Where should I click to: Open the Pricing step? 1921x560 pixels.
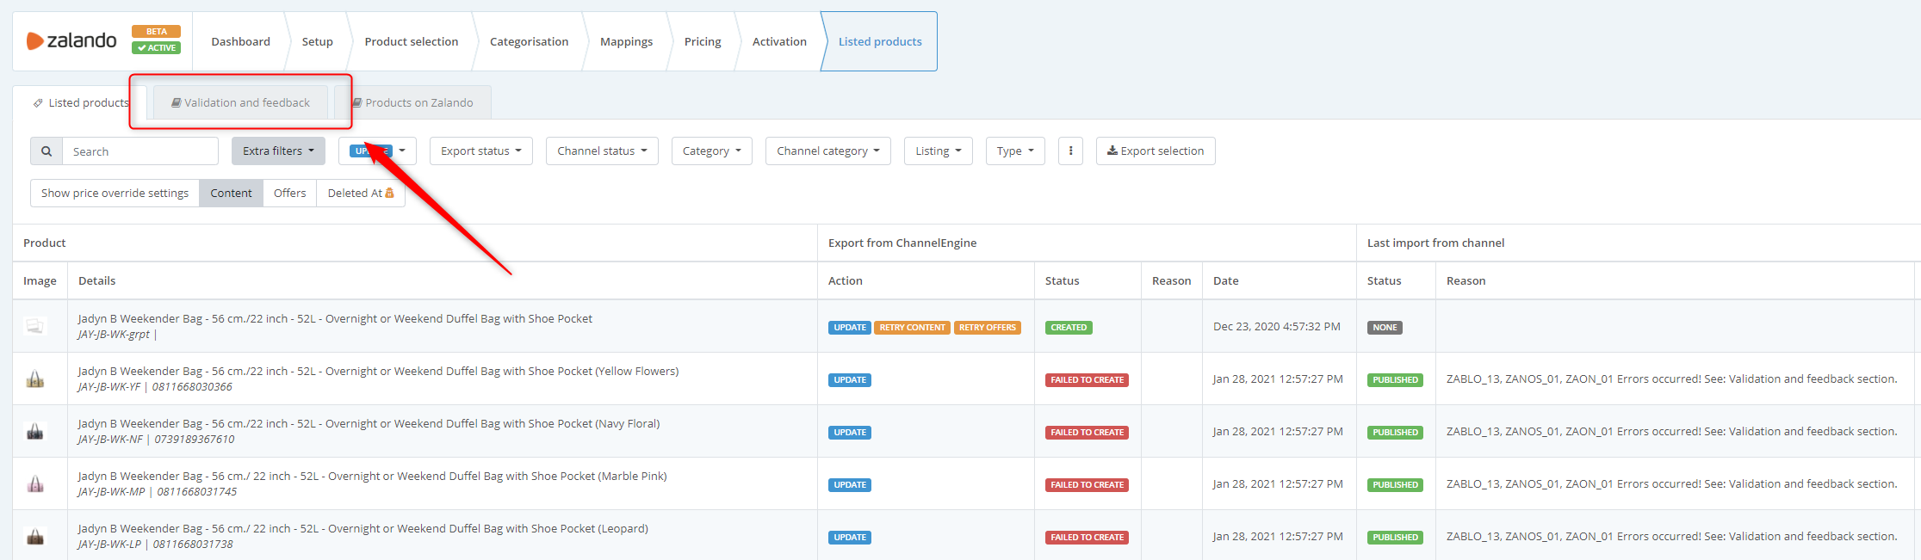pyautogui.click(x=703, y=41)
